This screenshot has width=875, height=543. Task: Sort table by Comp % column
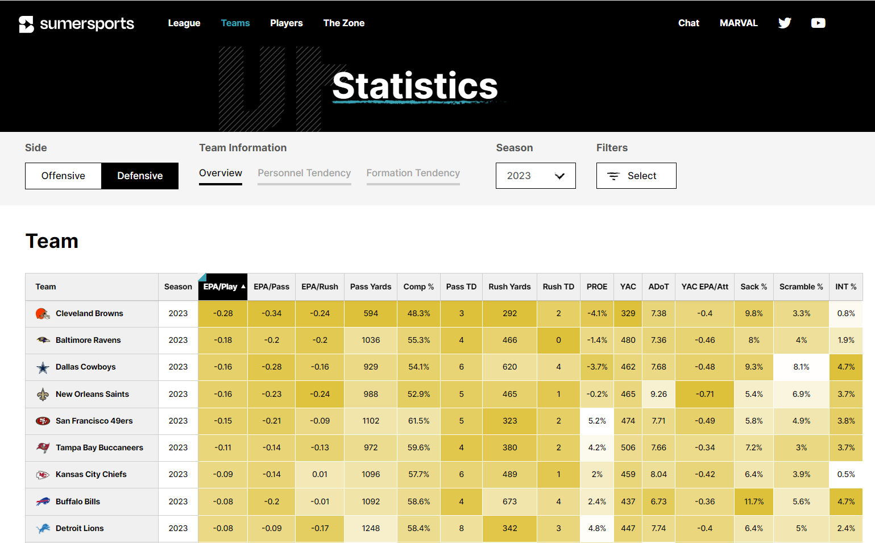click(x=418, y=287)
